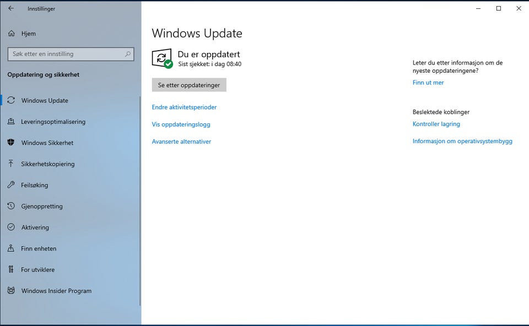Minimize the Innstillinger window

[x=478, y=8]
